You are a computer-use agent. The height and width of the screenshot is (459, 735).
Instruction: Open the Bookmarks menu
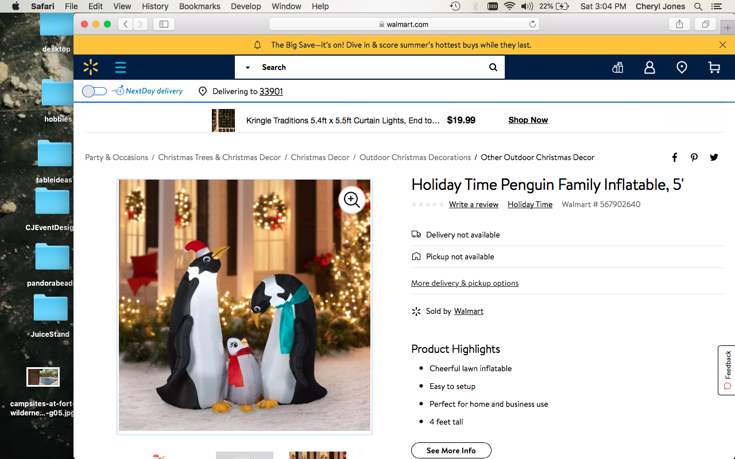[x=199, y=6]
